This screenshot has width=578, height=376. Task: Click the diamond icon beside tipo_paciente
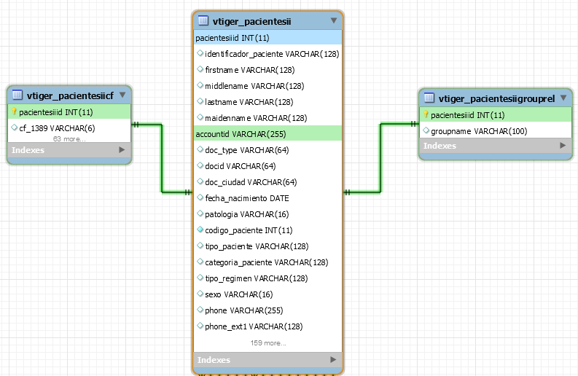point(200,246)
